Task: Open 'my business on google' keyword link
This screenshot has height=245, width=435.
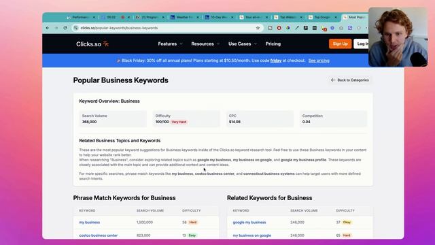Action: (x=251, y=235)
